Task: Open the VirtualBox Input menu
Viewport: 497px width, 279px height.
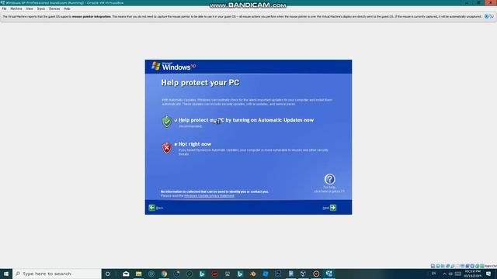Action: [x=41, y=9]
